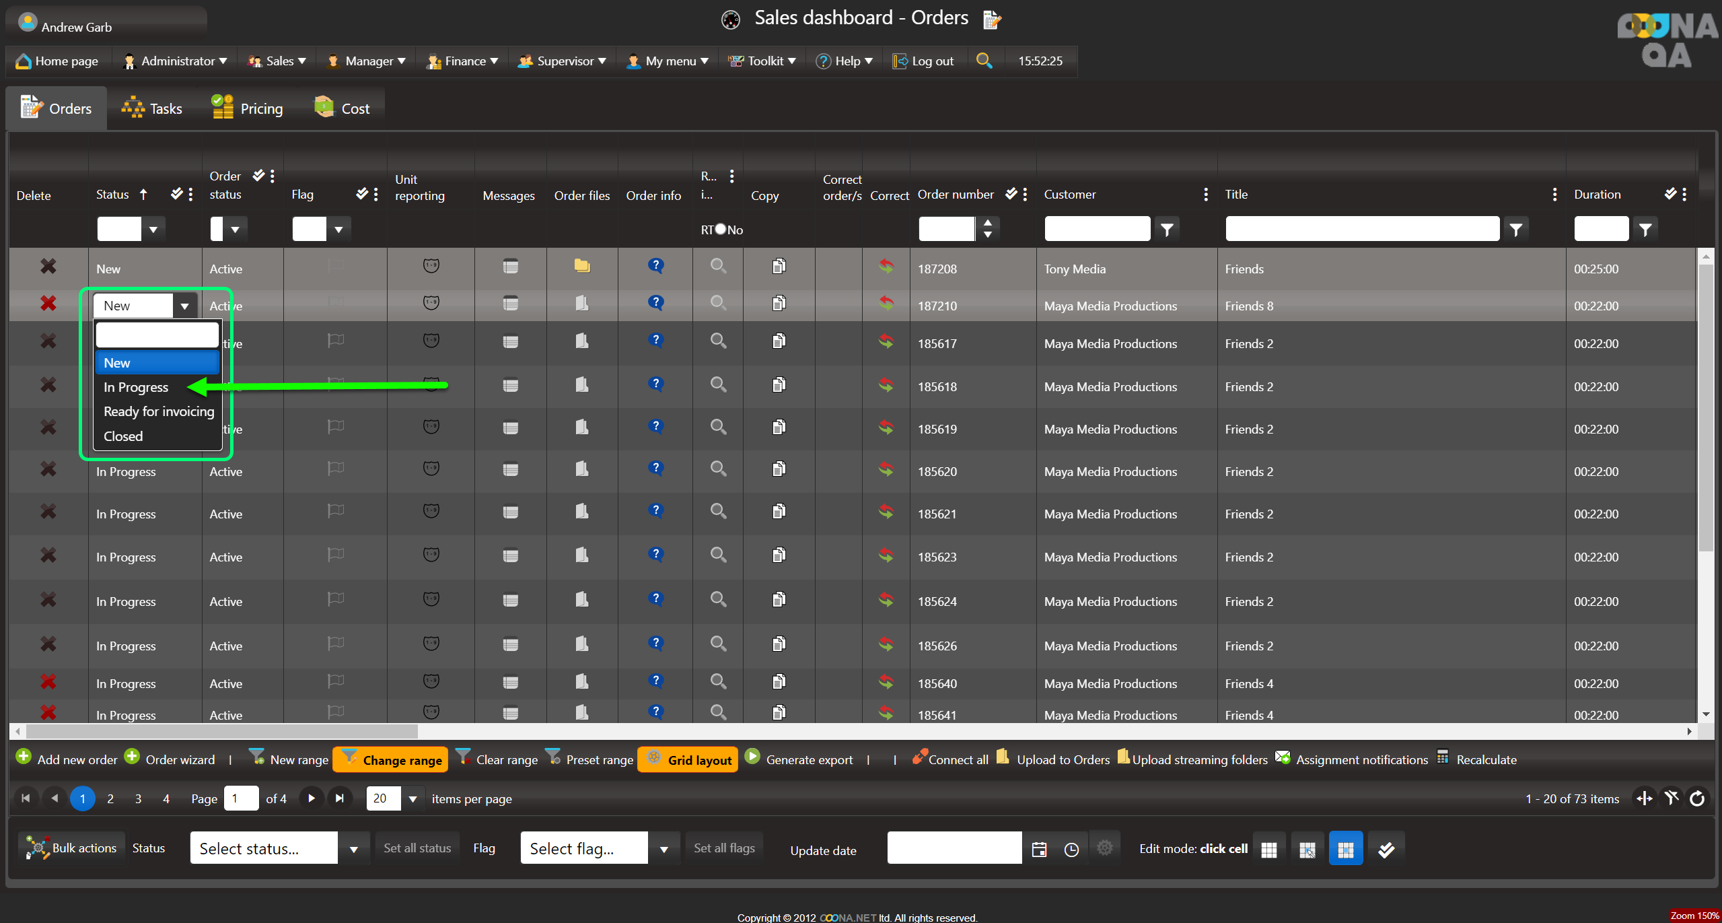Expand items per page dropdown
This screenshot has width=1722, height=923.
(x=412, y=799)
